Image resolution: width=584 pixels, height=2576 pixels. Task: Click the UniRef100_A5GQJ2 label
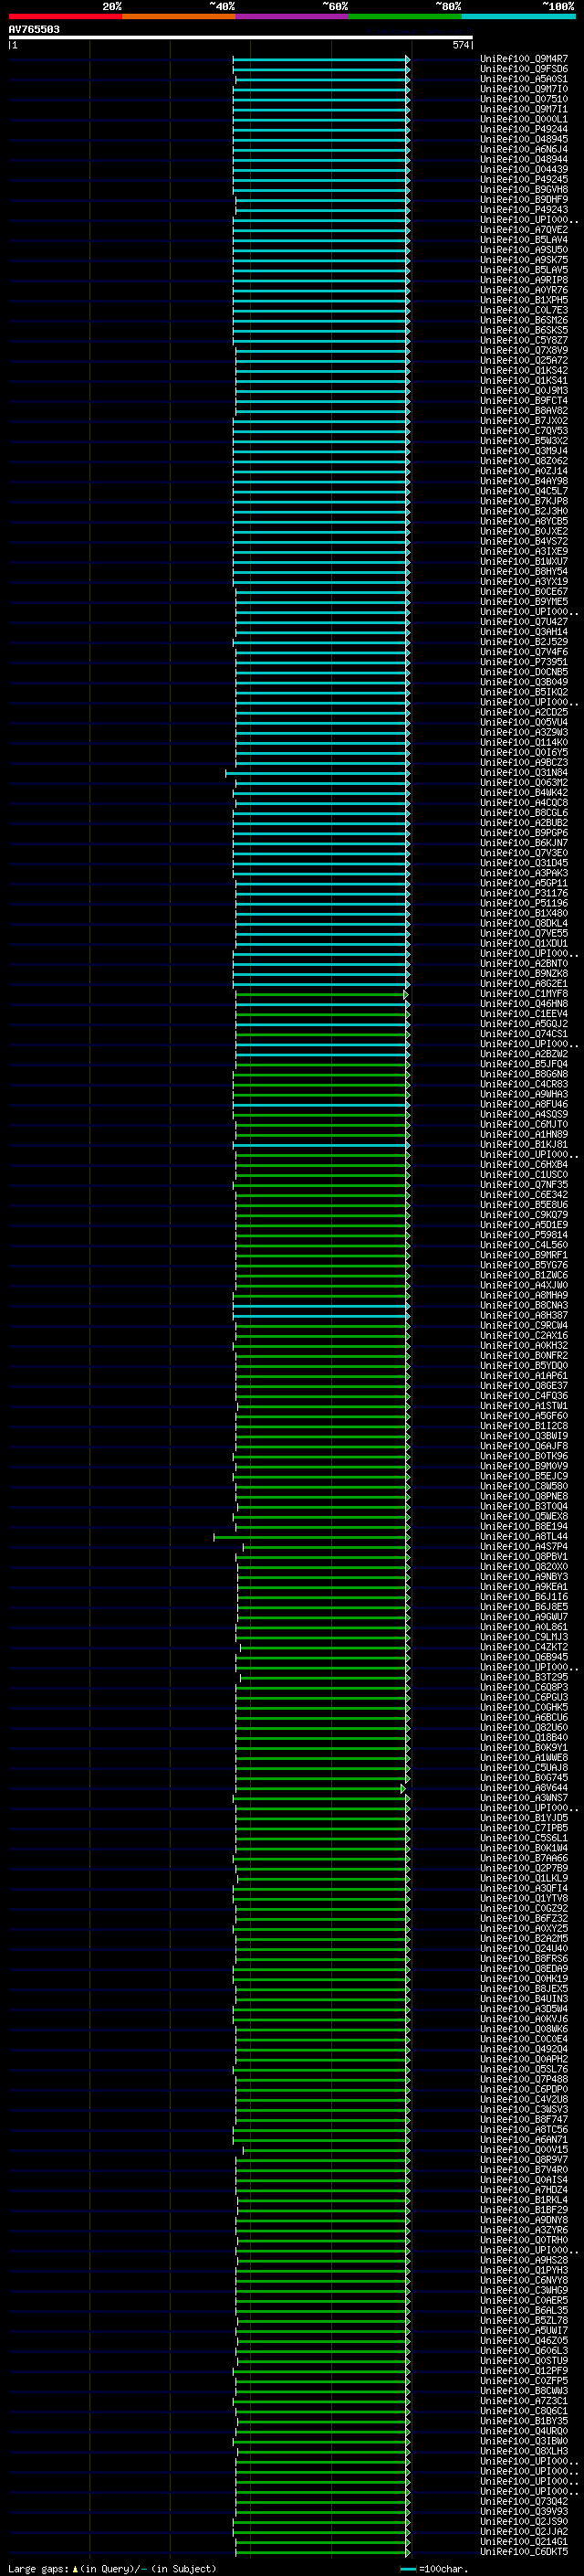524,1023
